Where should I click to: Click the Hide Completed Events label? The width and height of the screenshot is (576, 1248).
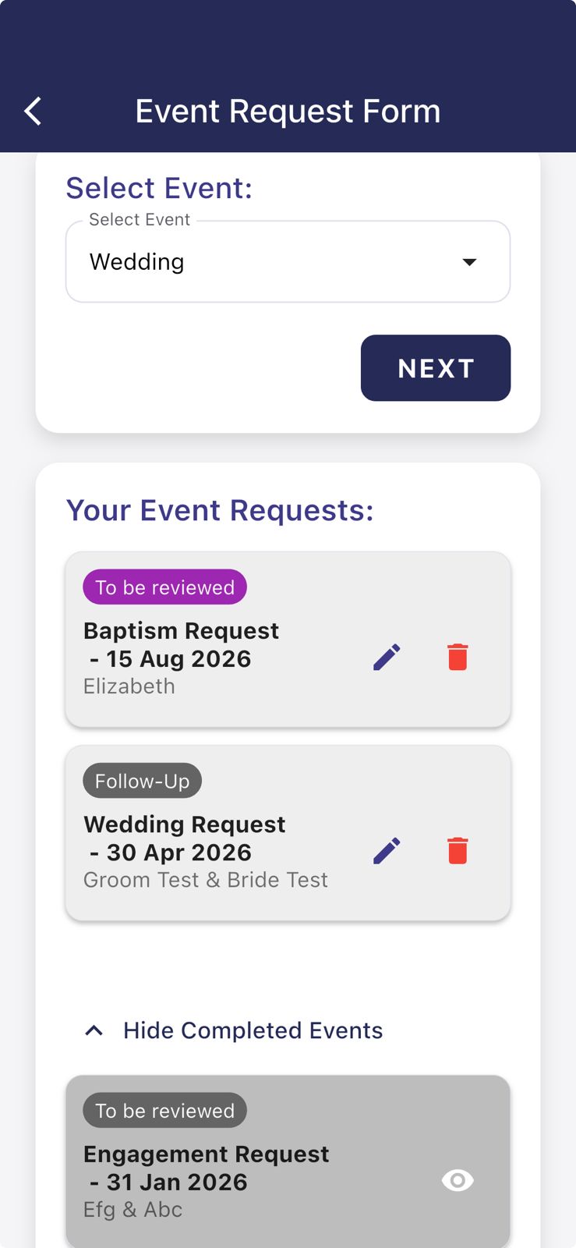pos(253,1031)
